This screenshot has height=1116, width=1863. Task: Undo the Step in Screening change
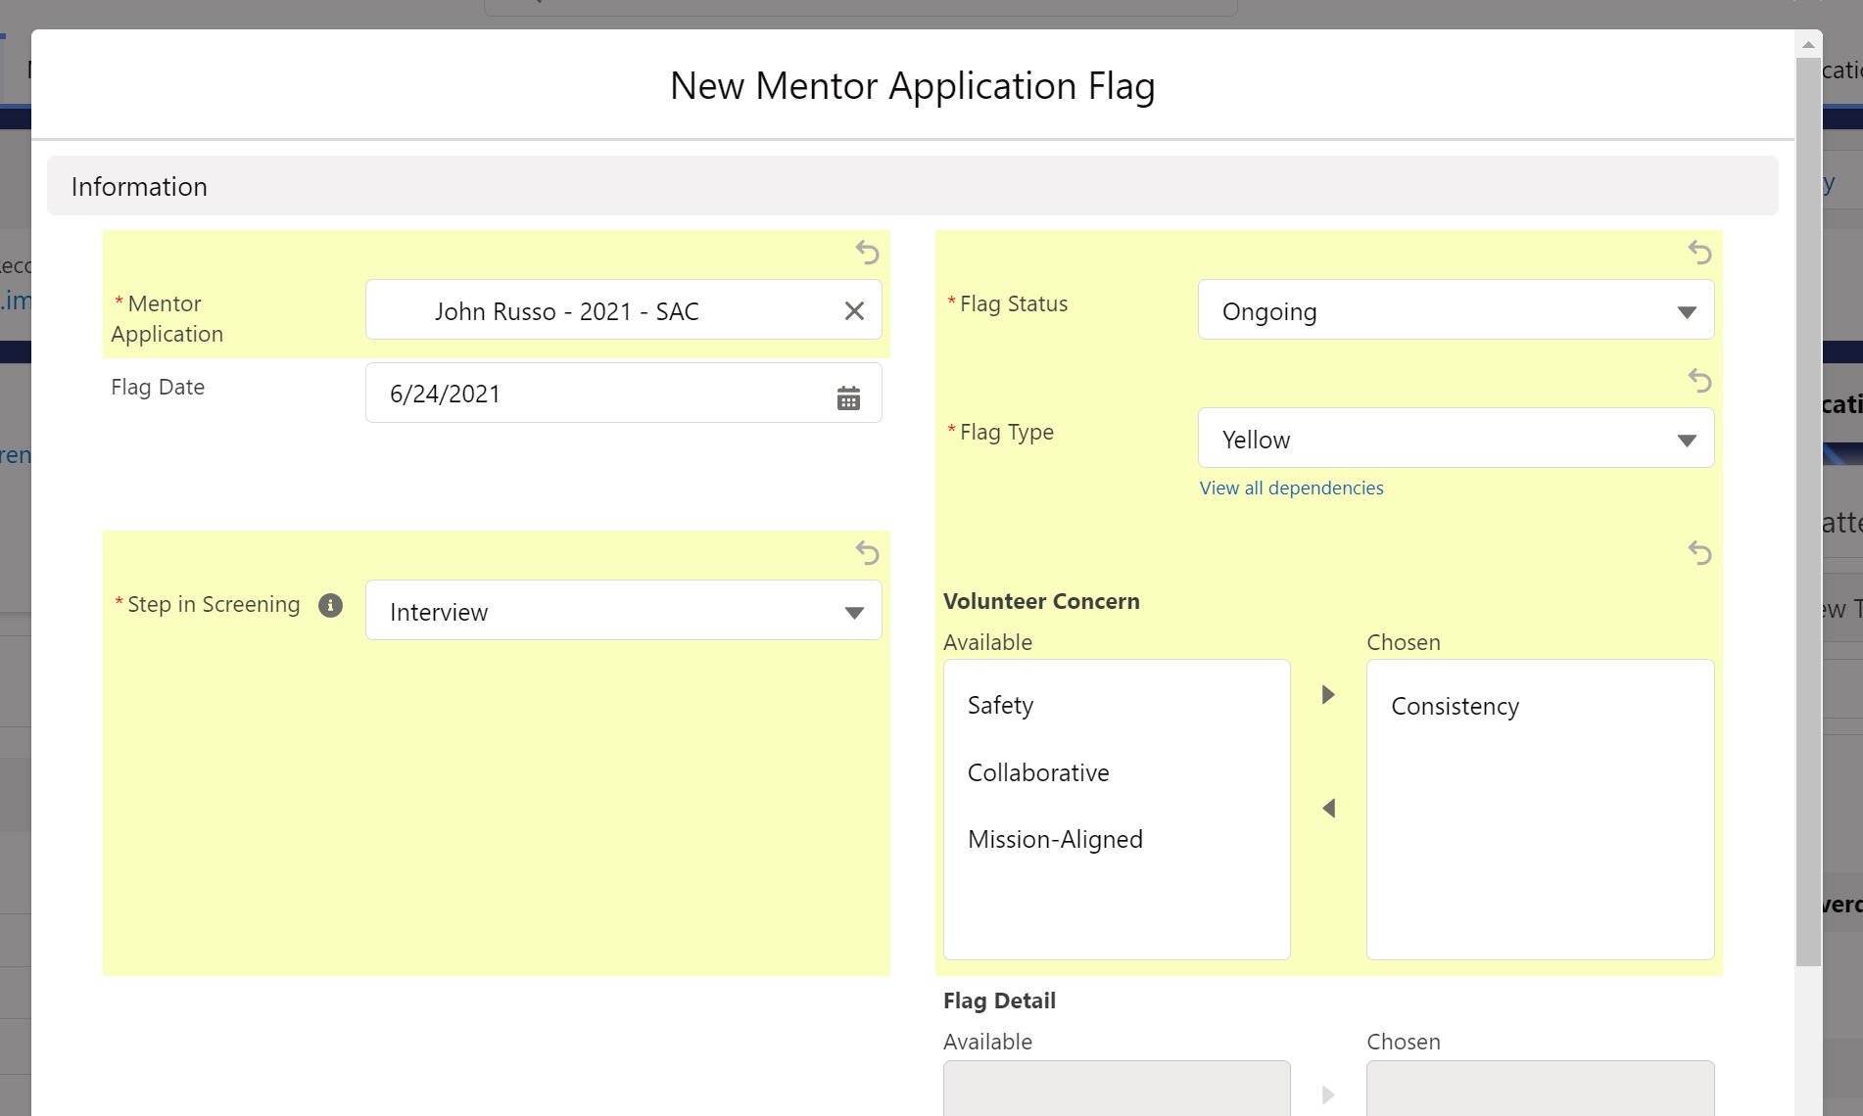click(x=867, y=553)
